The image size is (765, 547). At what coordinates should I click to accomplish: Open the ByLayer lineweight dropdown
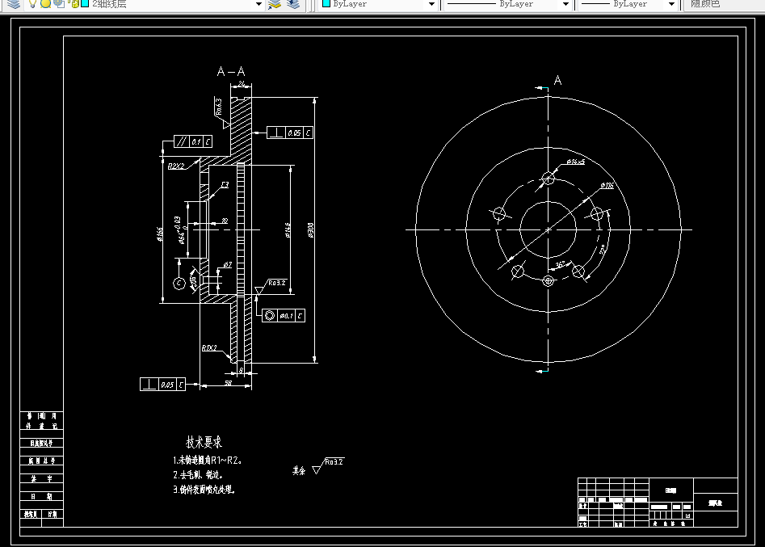click(x=671, y=4)
